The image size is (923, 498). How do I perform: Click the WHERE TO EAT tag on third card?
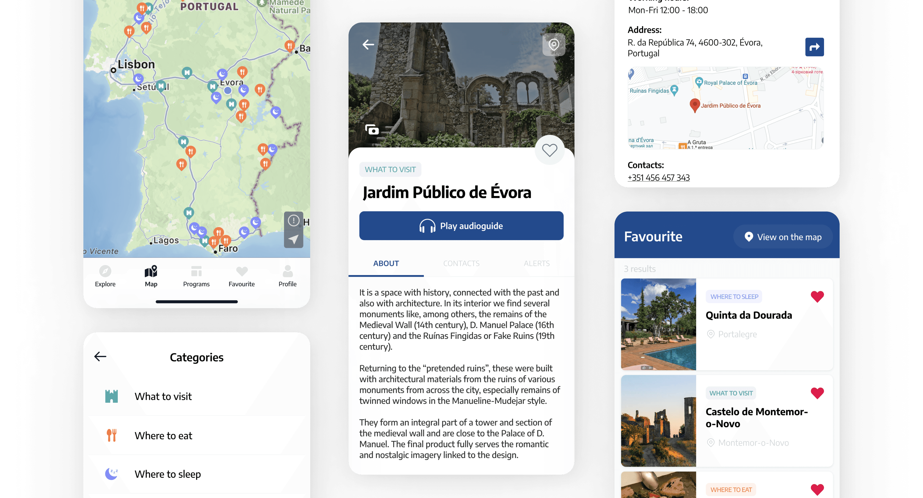731,490
